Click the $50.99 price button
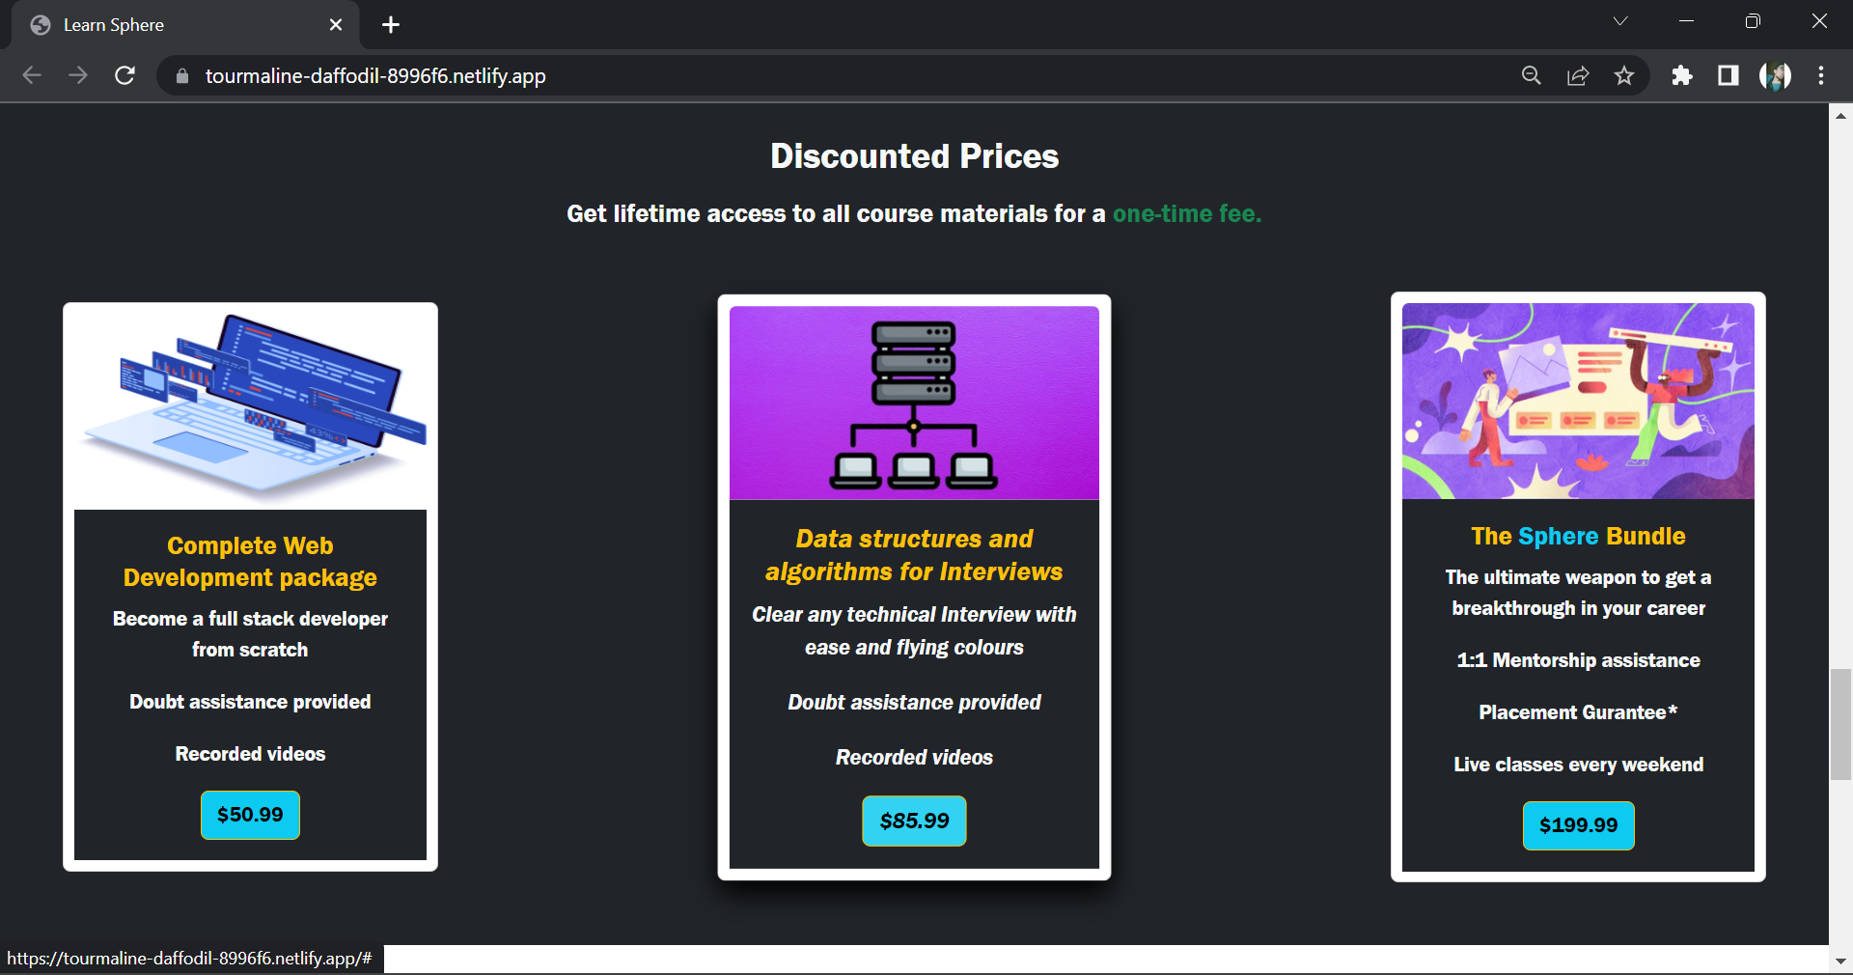This screenshot has width=1853, height=975. pyautogui.click(x=249, y=815)
